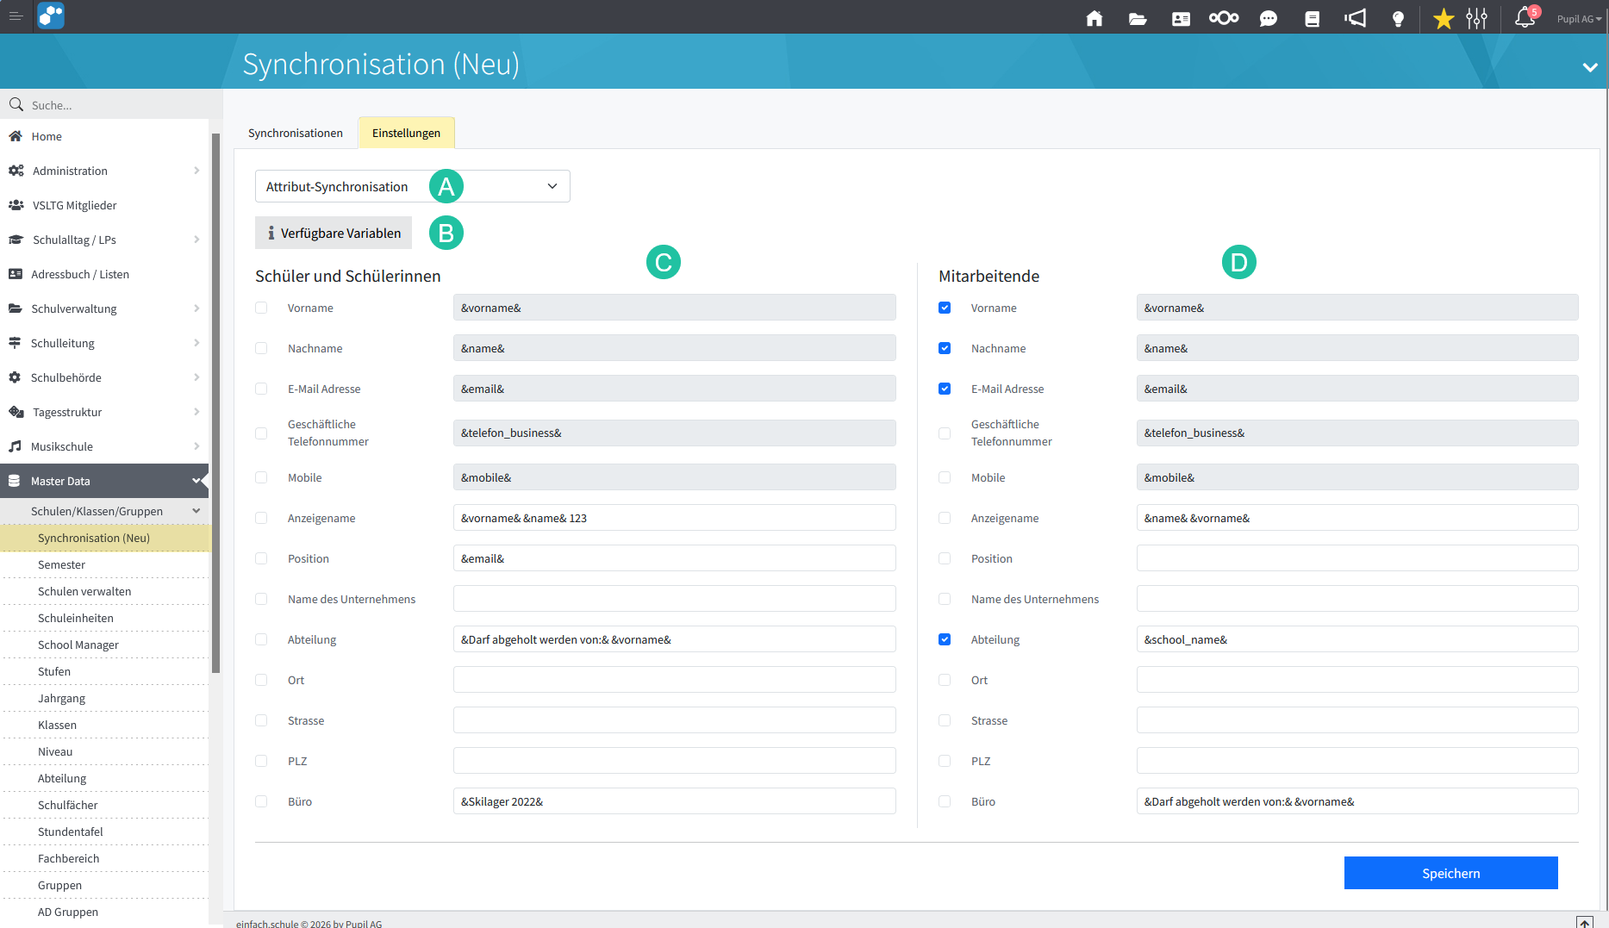Uncheck E-Mail Adresse checkbox for Mitarbeitende
This screenshot has width=1609, height=928.
(945, 389)
